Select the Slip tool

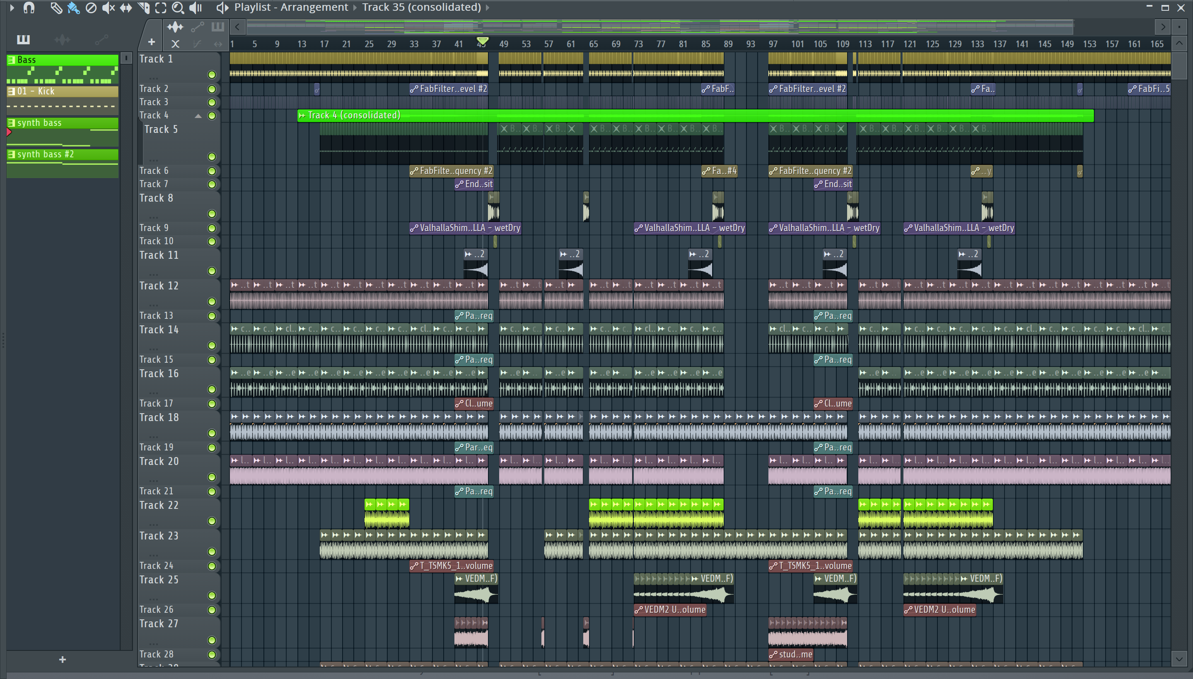[x=126, y=7]
